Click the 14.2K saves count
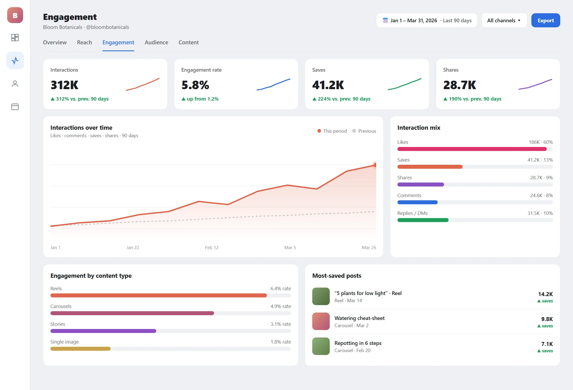This screenshot has width=573, height=390. (x=545, y=294)
